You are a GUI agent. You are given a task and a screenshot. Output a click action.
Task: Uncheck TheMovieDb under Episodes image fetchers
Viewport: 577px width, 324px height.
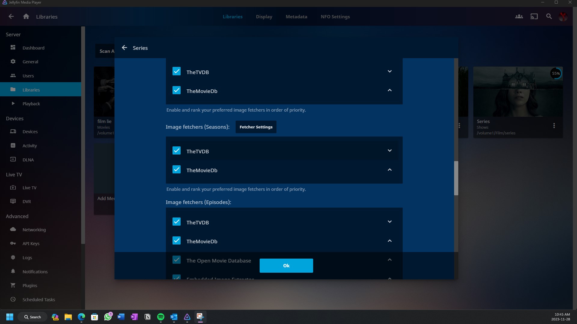(176, 241)
